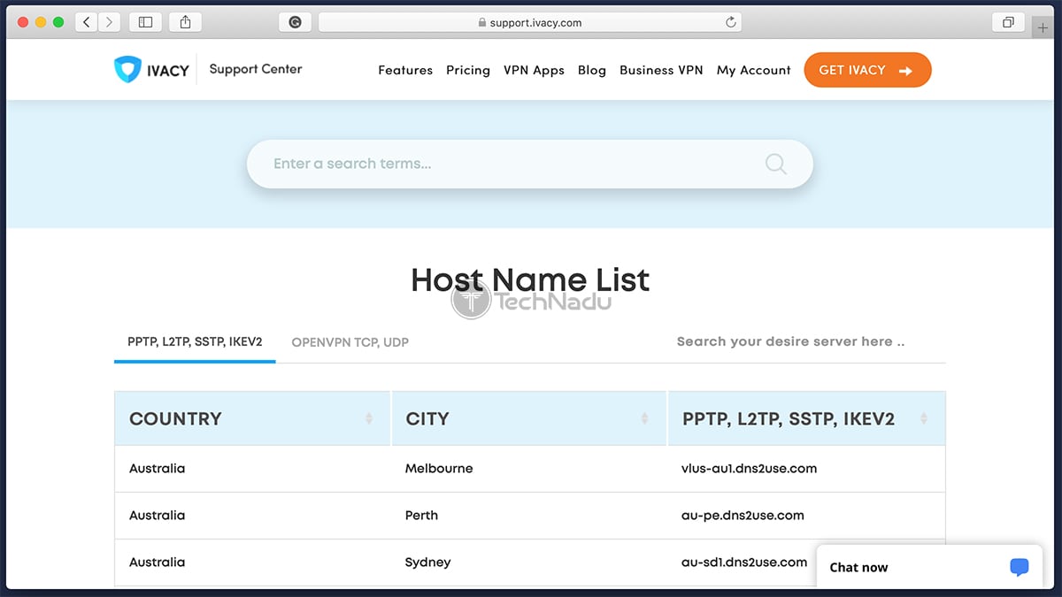Minimize the Safari window with yellow button
Image resolution: width=1062 pixels, height=597 pixels.
pos(41,22)
